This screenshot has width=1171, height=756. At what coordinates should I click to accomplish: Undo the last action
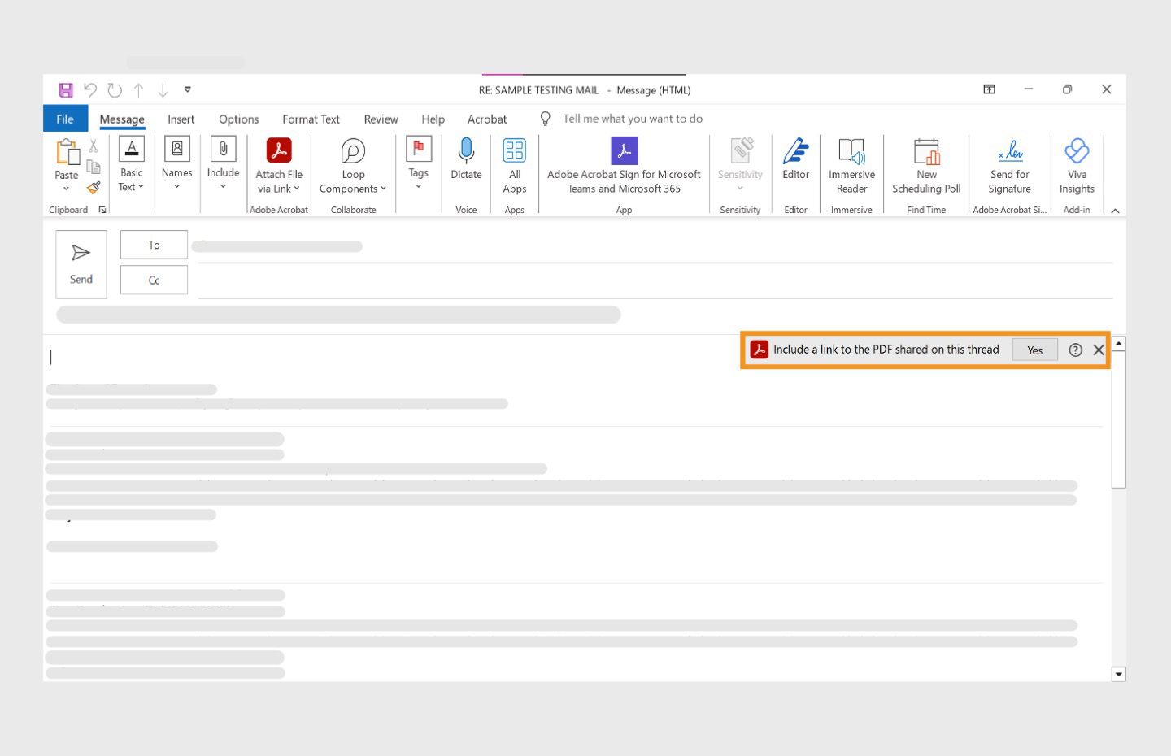tap(90, 89)
